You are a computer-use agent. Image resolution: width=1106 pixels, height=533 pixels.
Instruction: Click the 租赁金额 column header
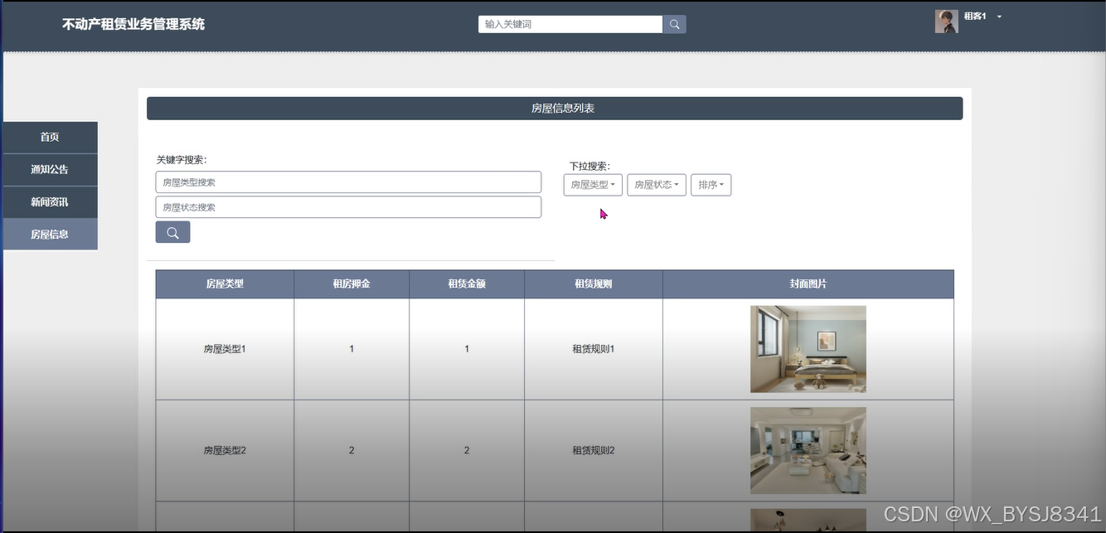click(x=467, y=284)
